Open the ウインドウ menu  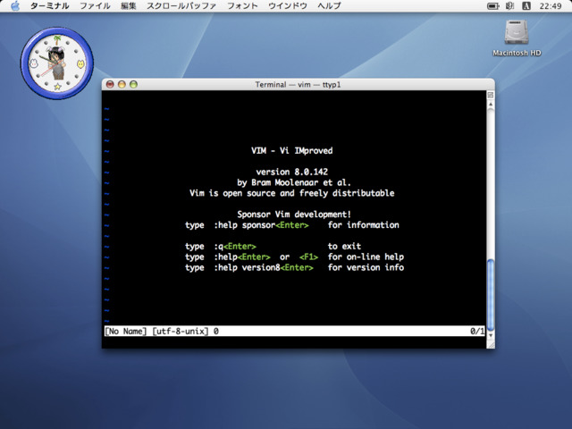click(288, 6)
